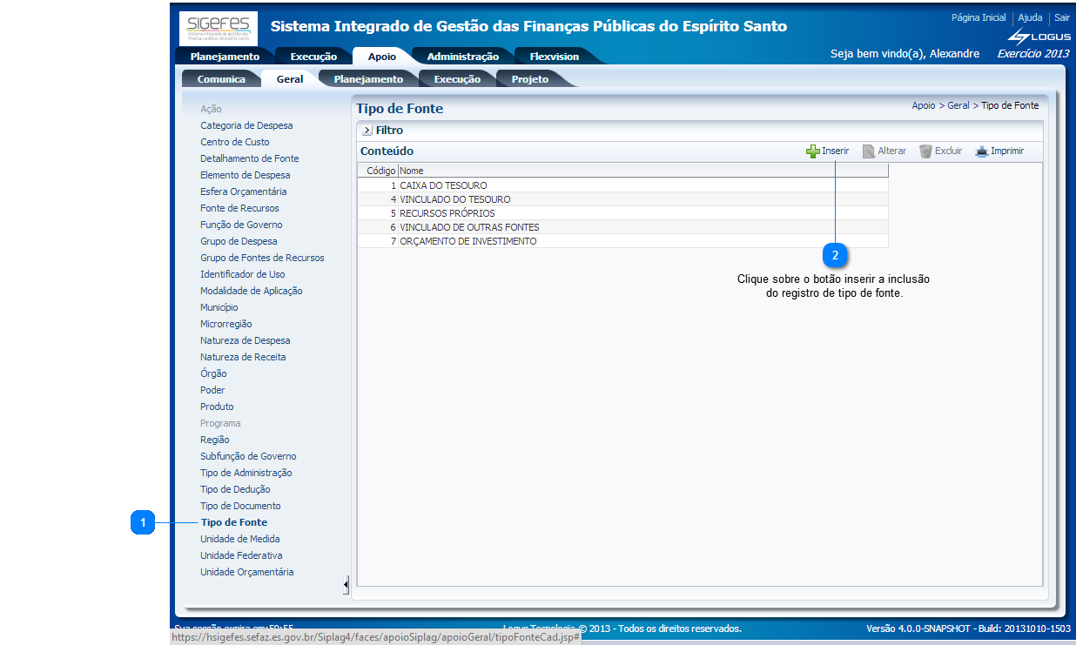This screenshot has height=652, width=1083.
Task: Expand the Filtro panel
Action: coord(367,131)
